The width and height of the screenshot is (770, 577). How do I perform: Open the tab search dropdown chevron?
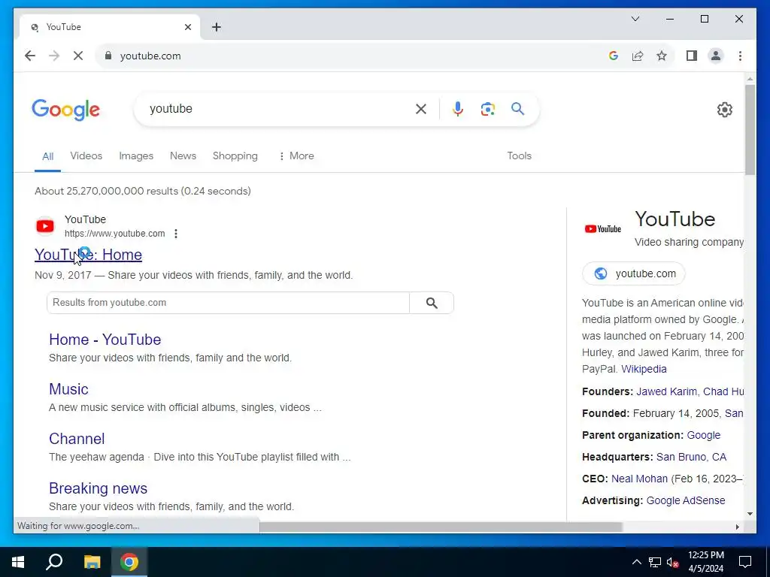635,19
